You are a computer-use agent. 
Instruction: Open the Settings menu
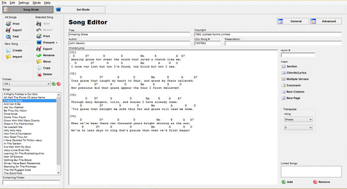click(24, 2)
